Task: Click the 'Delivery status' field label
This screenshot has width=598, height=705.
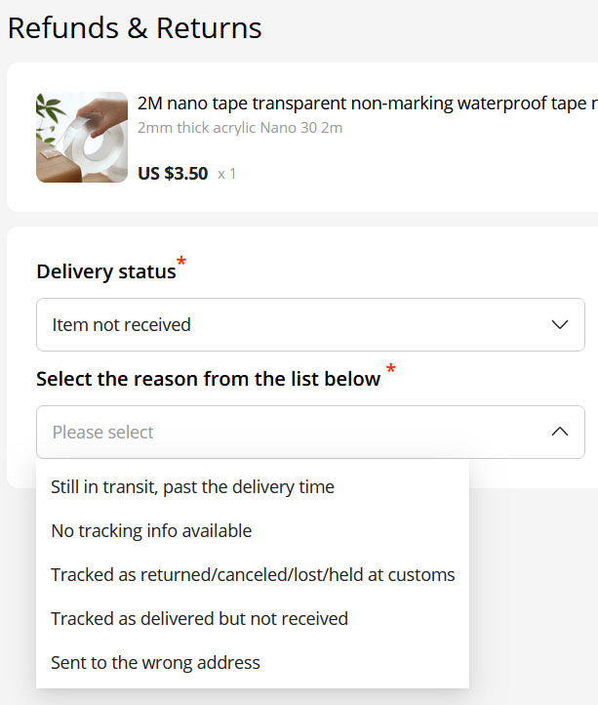Action: click(x=105, y=271)
